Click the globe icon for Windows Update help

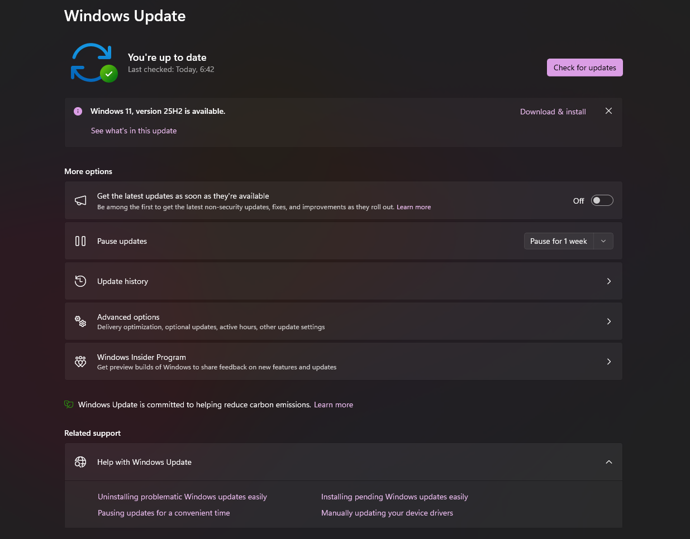[x=80, y=462]
